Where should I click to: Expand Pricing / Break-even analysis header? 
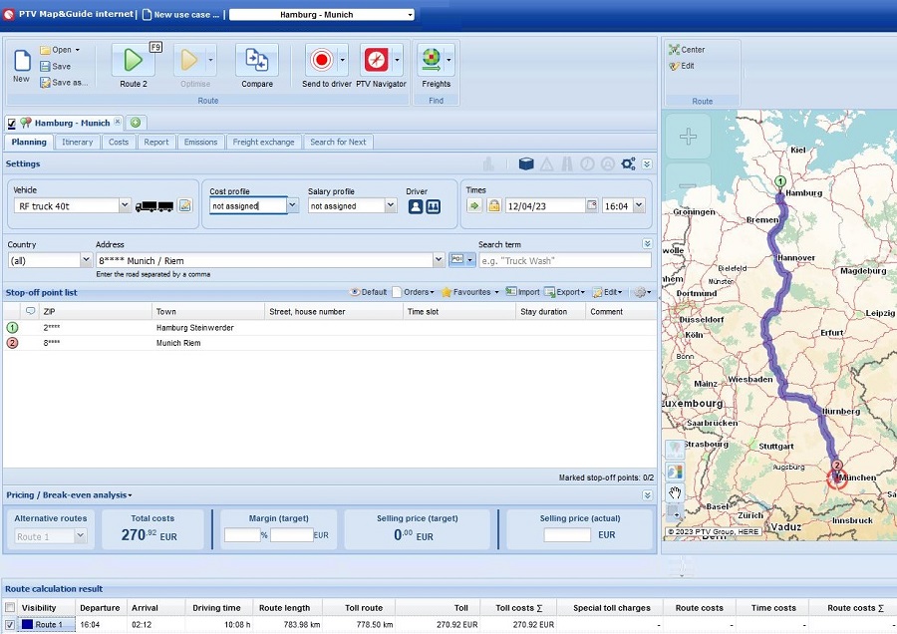click(x=69, y=495)
